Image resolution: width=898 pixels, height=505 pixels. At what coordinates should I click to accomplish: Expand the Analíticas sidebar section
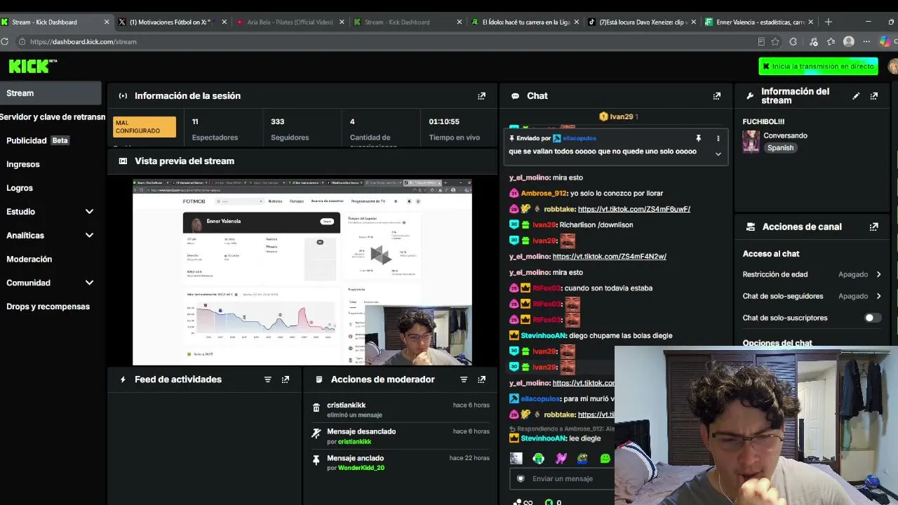(89, 236)
